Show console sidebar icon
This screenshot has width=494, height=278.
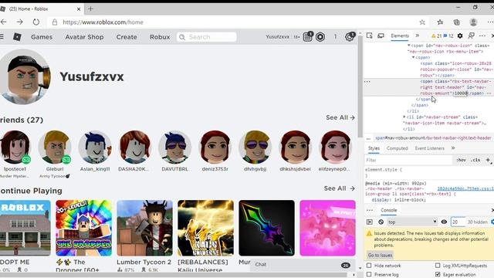coord(370,222)
